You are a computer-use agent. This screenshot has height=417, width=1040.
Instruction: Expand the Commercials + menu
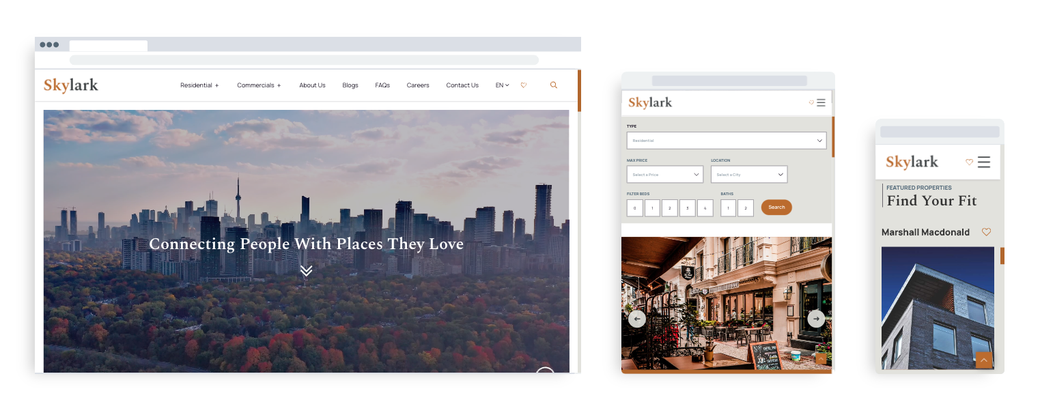click(x=259, y=85)
